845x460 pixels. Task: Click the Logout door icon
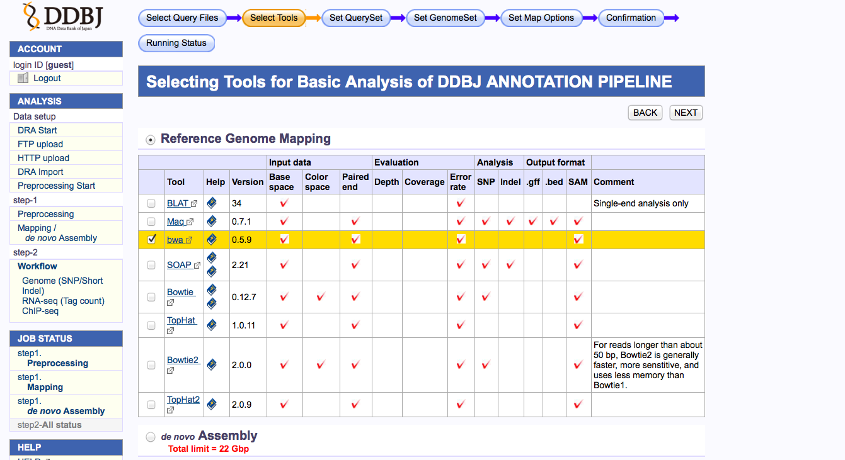pyautogui.click(x=23, y=78)
